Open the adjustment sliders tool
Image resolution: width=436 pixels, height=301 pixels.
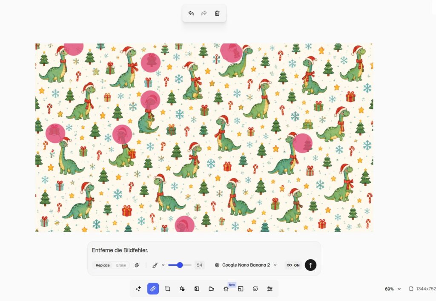pos(270,289)
